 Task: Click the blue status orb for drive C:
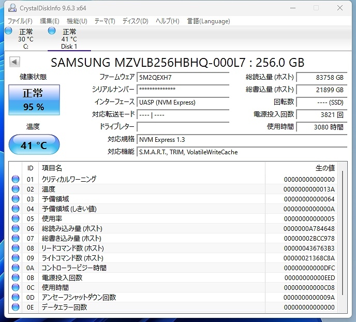(8, 31)
